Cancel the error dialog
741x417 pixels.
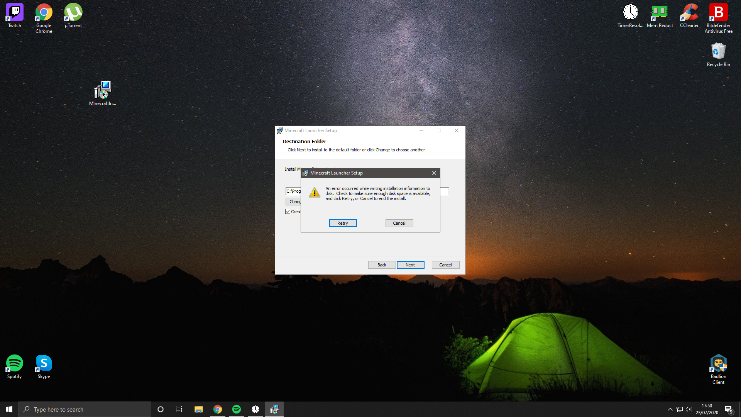pos(399,223)
